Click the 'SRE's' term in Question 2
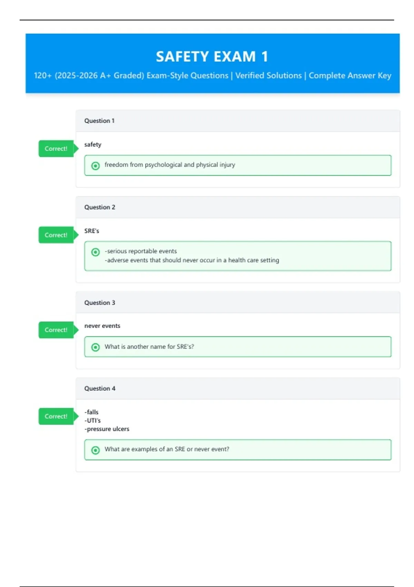Screen dimensions: 414x587 92,231
